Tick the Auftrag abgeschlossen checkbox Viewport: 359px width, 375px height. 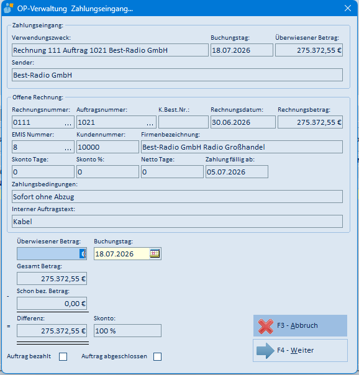click(x=157, y=356)
